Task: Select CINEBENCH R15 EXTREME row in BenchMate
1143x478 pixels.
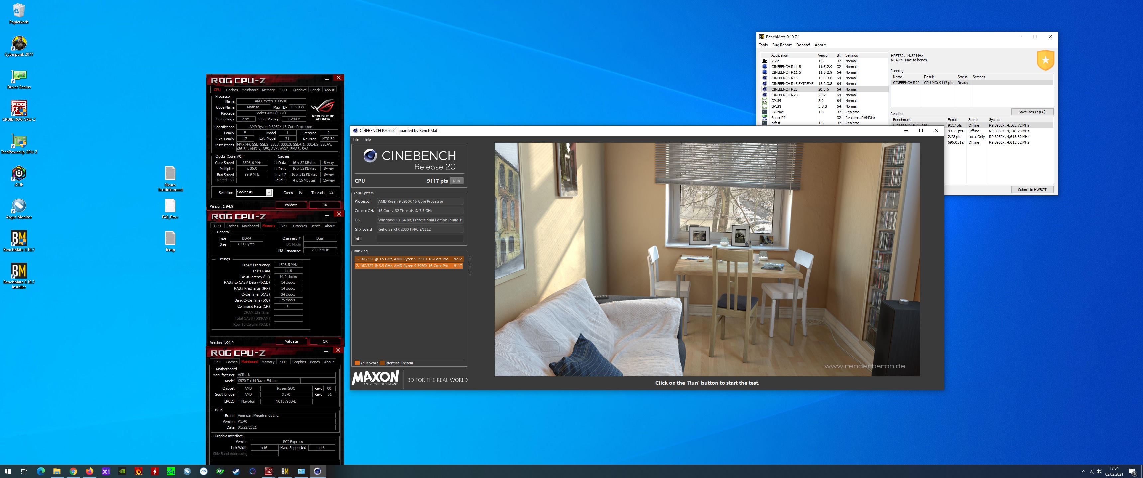Action: pyautogui.click(x=825, y=84)
